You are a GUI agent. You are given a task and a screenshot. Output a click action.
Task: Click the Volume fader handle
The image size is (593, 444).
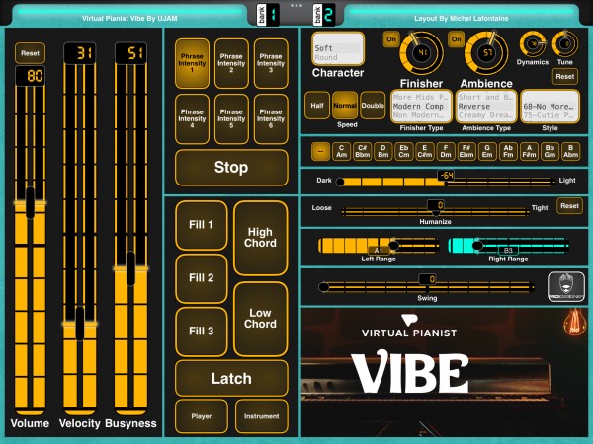pos(30,202)
